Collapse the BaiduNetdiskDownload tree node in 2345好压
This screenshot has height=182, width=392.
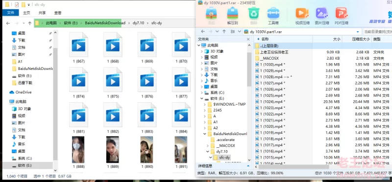tap(205, 134)
